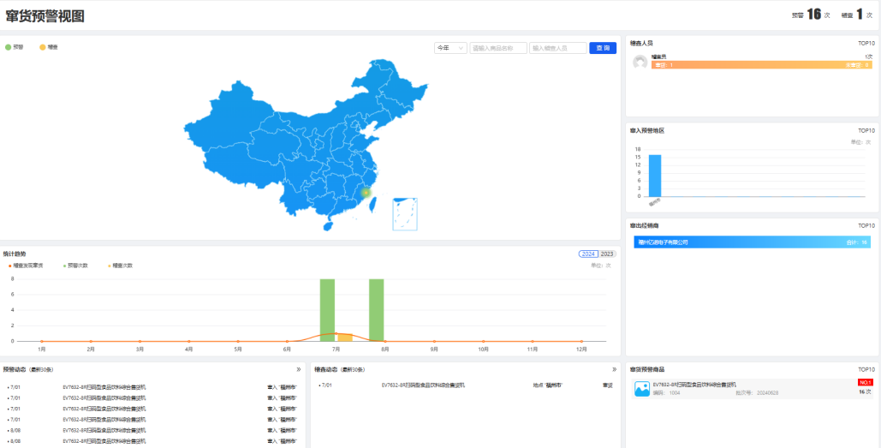This screenshot has width=881, height=448.
Task: Click the glowing hotspot marker on map
Action: click(366, 193)
